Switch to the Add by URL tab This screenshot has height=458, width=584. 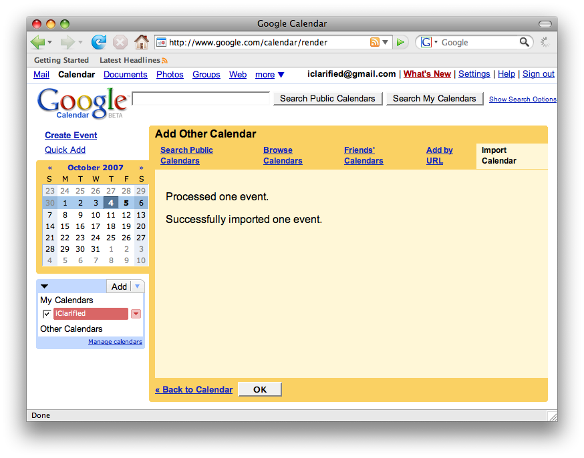point(439,155)
